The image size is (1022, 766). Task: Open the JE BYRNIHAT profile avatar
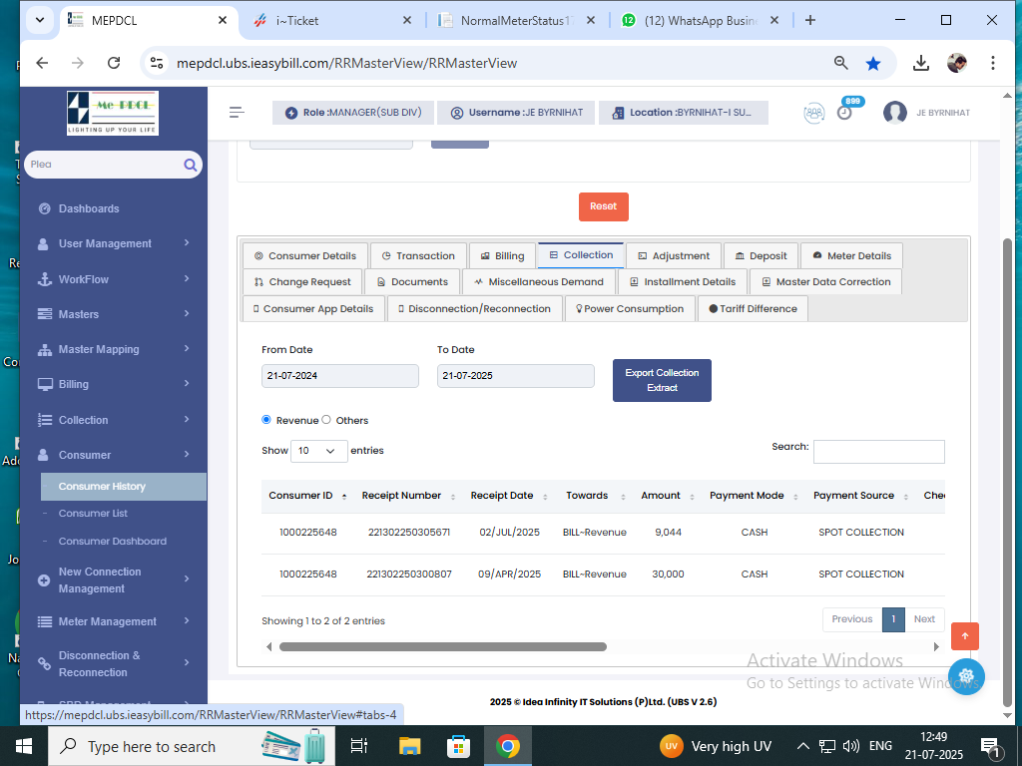895,113
